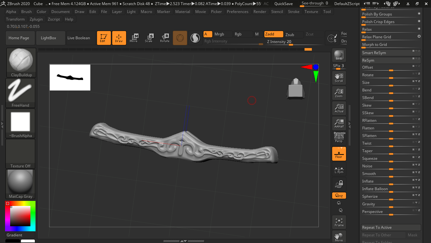Click the Frame view icon
The image size is (431, 243).
pyautogui.click(x=339, y=222)
